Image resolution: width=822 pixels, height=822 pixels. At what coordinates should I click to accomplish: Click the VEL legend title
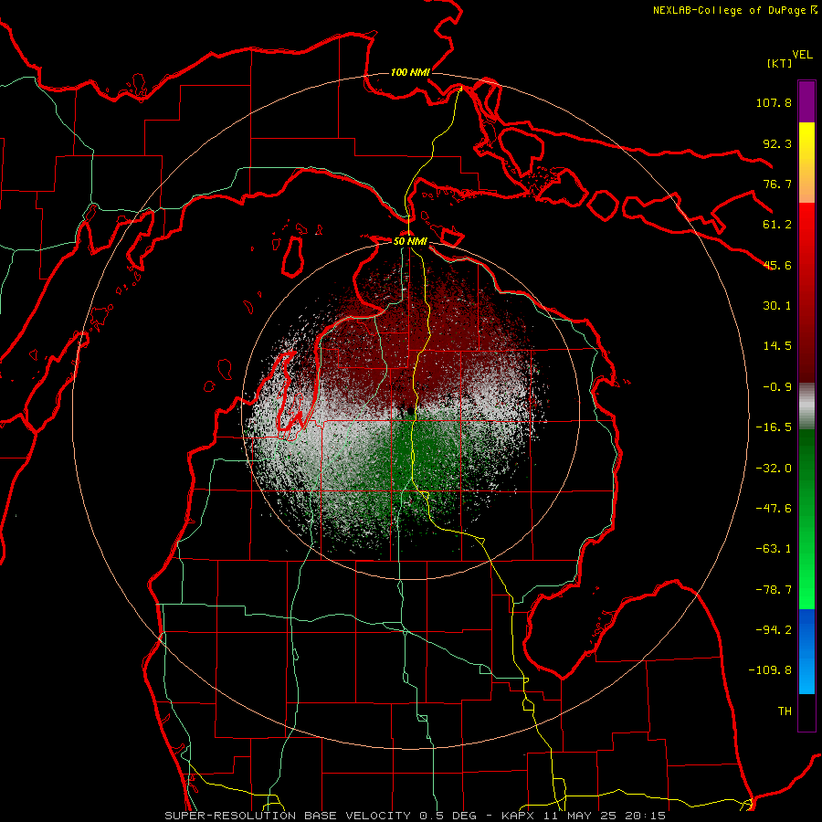tap(802, 55)
